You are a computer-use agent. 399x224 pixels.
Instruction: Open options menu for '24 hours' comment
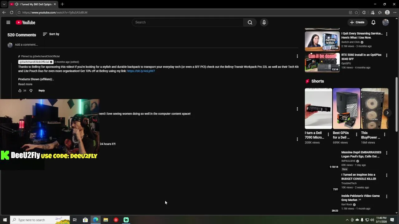297,139
